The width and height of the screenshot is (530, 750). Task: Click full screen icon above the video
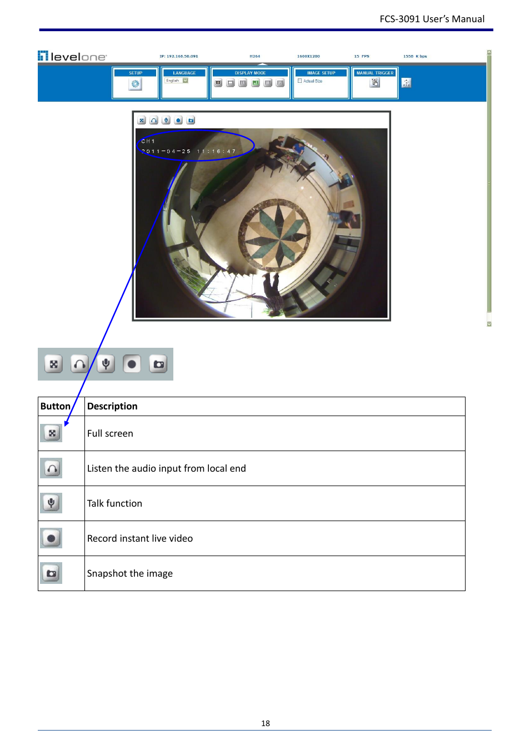tap(142, 120)
